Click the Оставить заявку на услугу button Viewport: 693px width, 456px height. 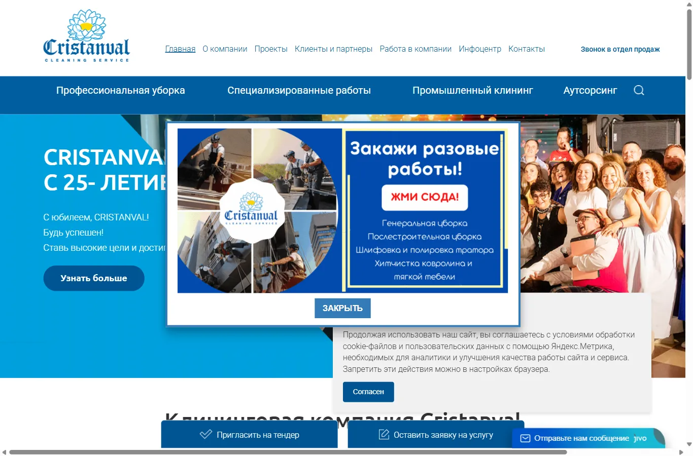tap(436, 434)
